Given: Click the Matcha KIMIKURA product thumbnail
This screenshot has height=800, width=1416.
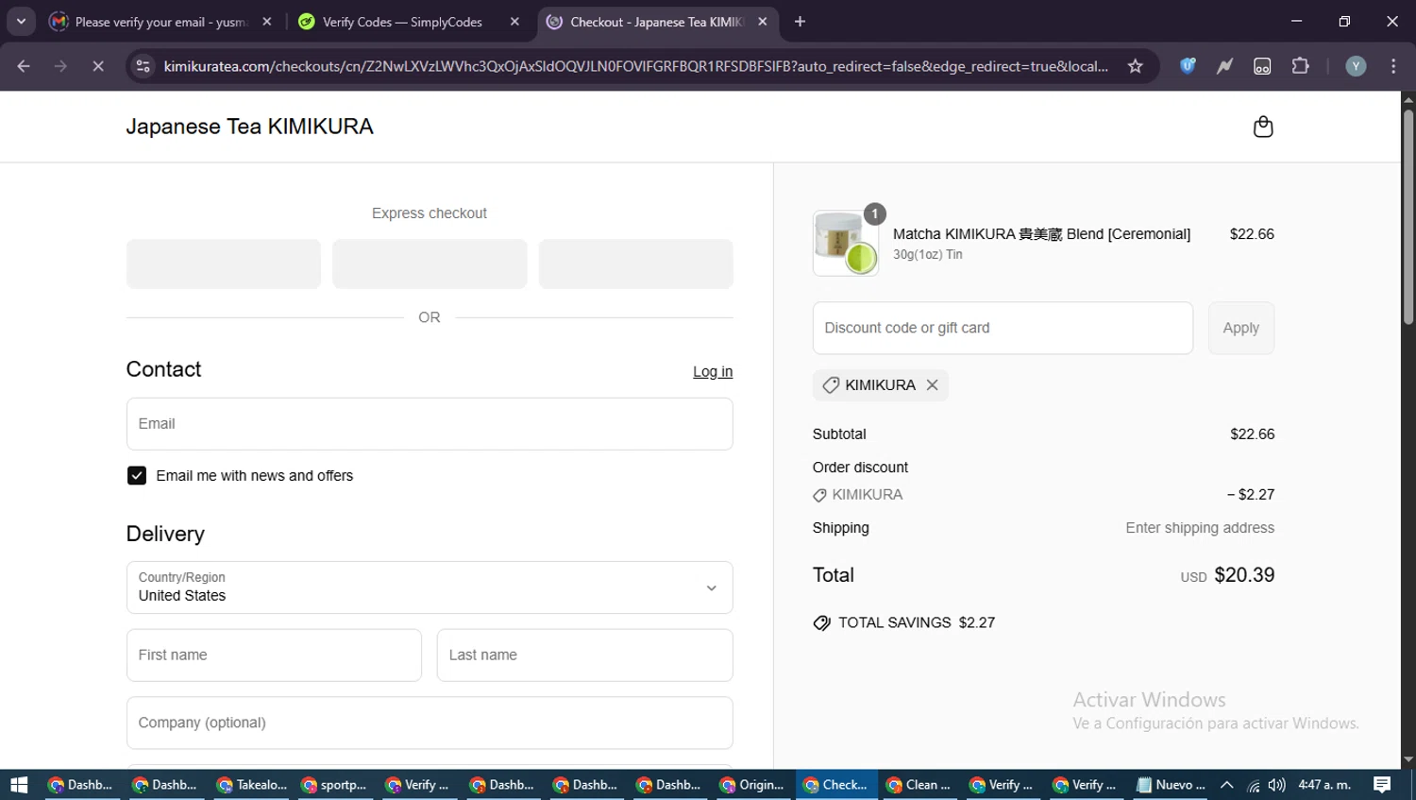Looking at the screenshot, I should (x=846, y=243).
